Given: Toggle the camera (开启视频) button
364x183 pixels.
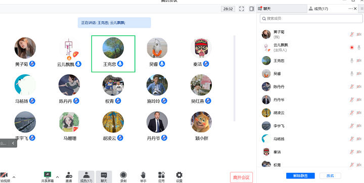Looking at the screenshot, I should click(x=4, y=177).
